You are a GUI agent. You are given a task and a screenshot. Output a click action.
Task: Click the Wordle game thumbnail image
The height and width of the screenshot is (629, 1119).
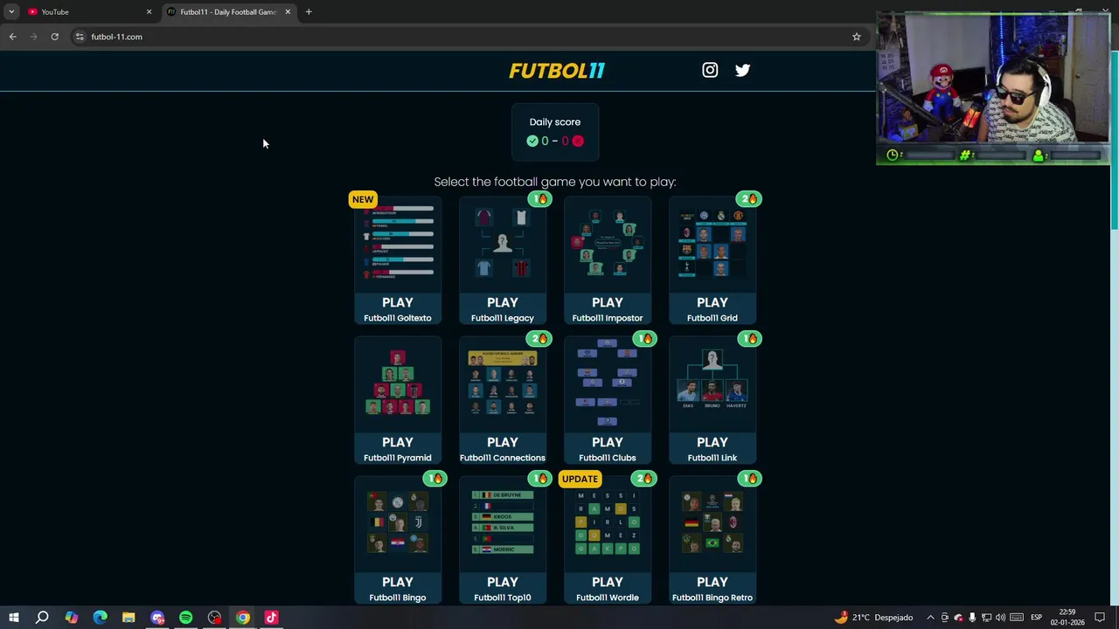coord(608,522)
